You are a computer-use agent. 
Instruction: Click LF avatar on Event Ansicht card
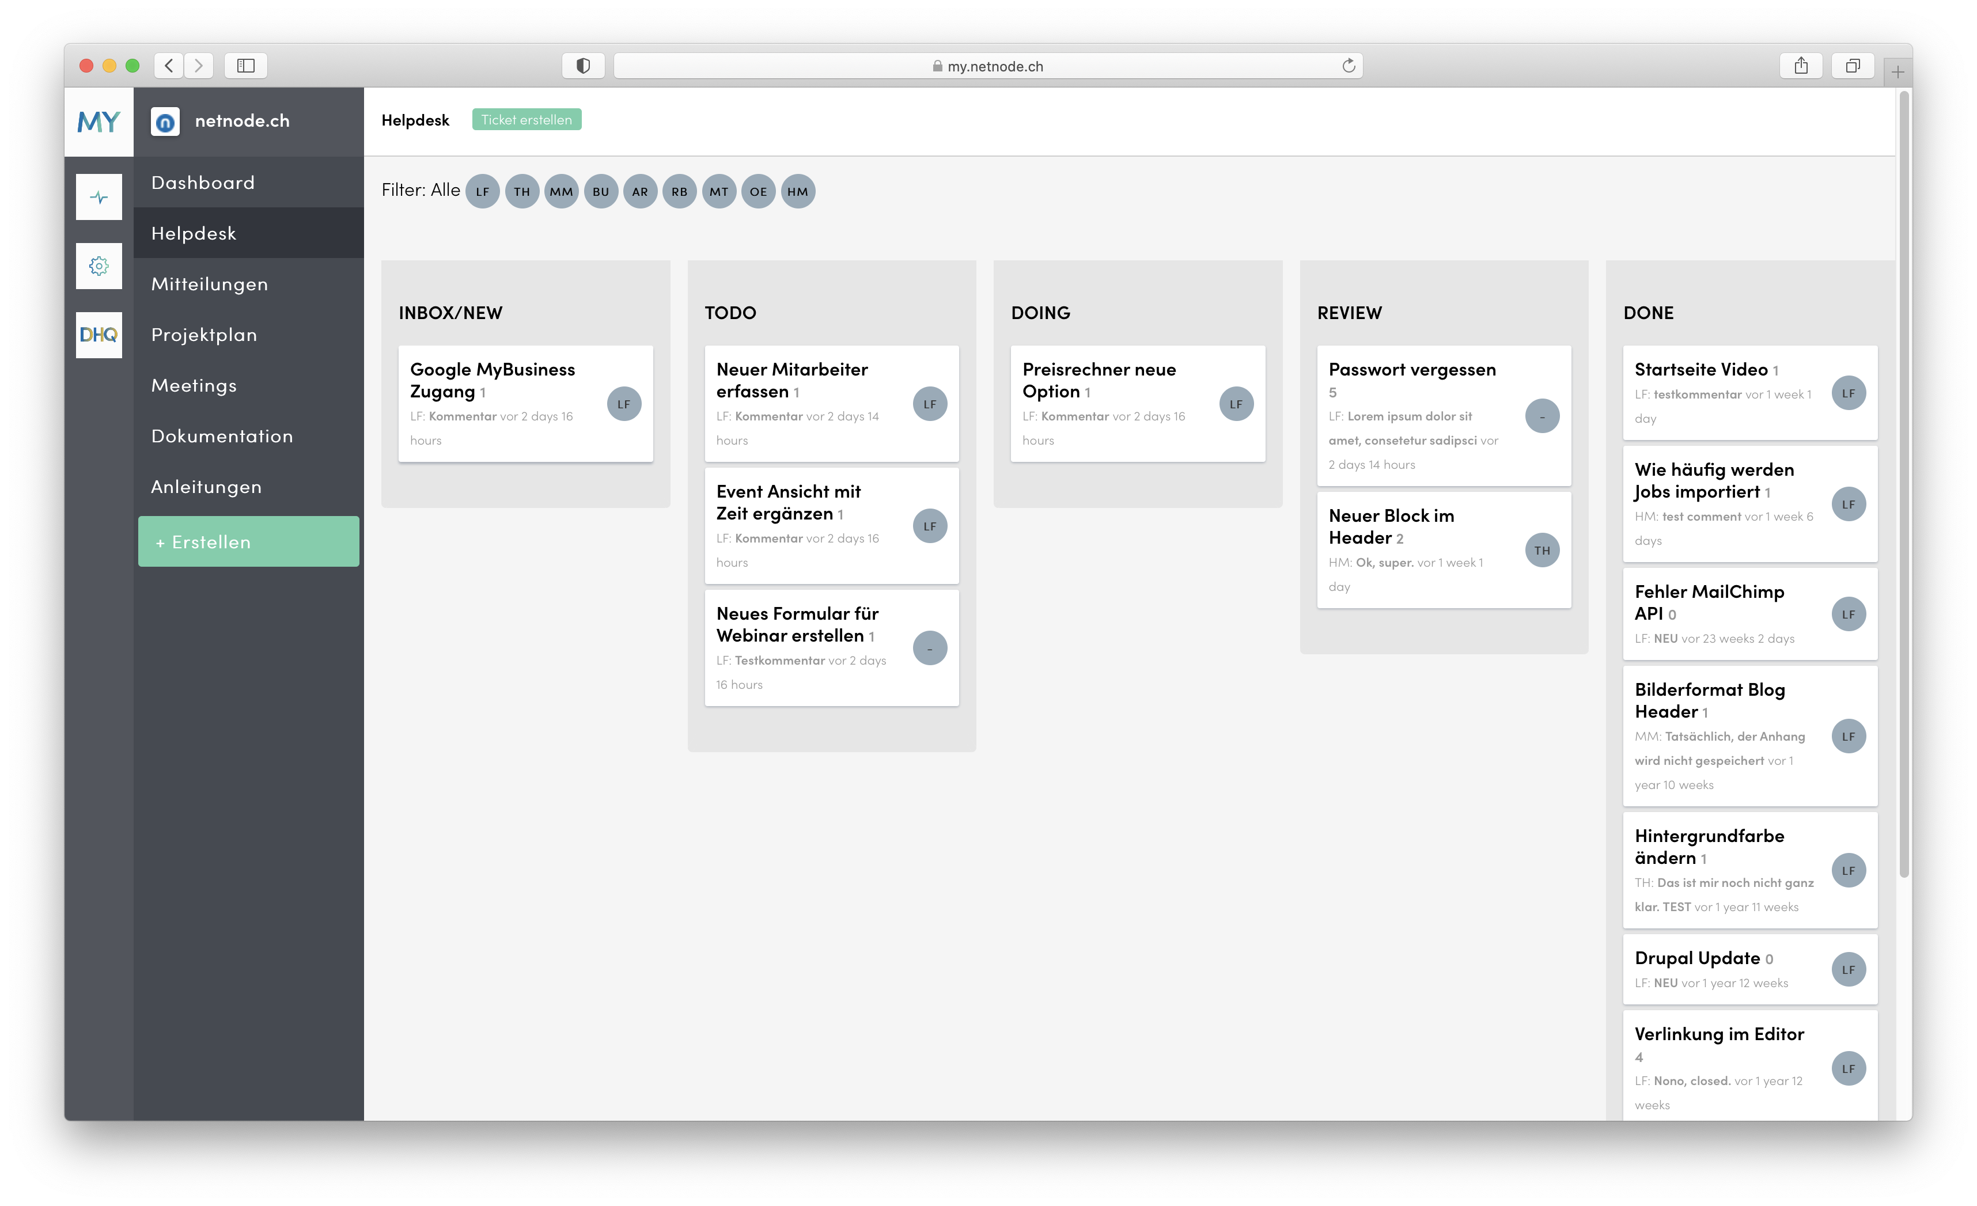(930, 526)
